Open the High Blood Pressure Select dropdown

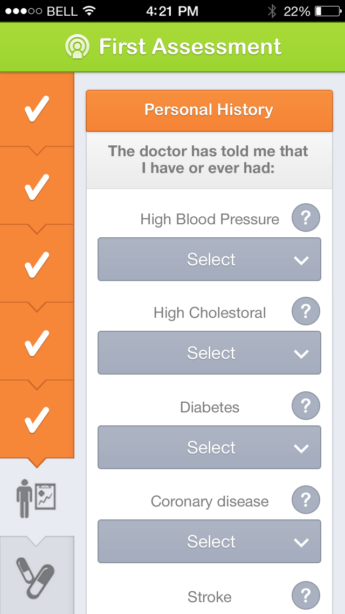click(209, 259)
